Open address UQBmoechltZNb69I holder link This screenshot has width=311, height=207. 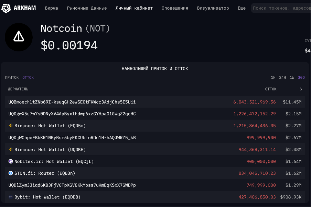point(72,102)
